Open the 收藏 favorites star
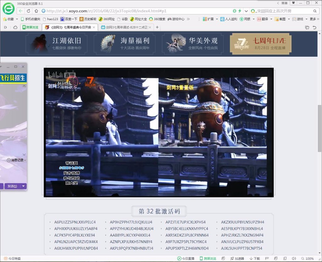The width and height of the screenshot is (322, 262). [8, 19]
